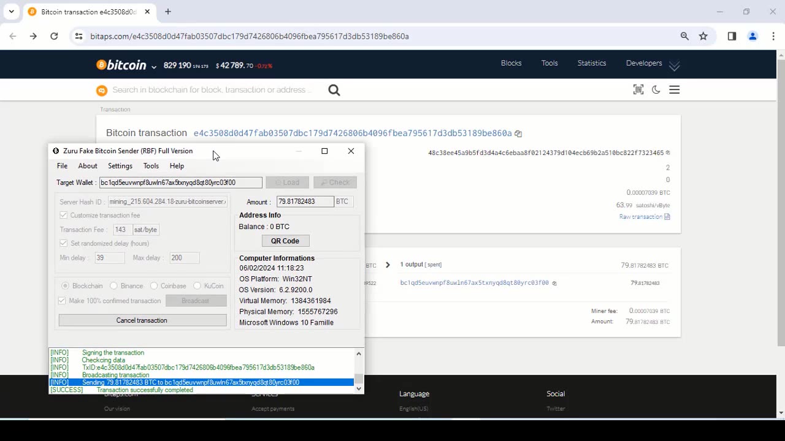
Task: Click the Min delay field 39
Action: 110,258
